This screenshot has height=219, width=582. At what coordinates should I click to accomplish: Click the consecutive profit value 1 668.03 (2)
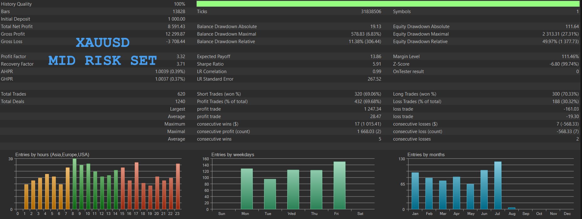[x=369, y=132]
